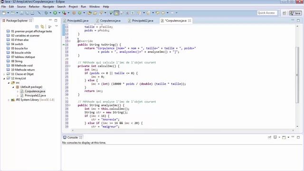Toggle Skip All Breakpoints icon
The width and height of the screenshot is (304, 171).
click(39, 13)
